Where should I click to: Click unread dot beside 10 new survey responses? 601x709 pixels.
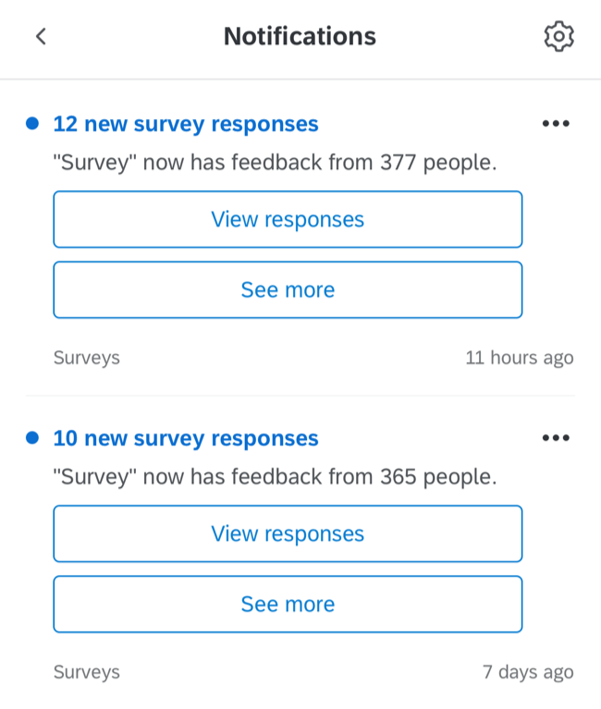[x=33, y=438]
